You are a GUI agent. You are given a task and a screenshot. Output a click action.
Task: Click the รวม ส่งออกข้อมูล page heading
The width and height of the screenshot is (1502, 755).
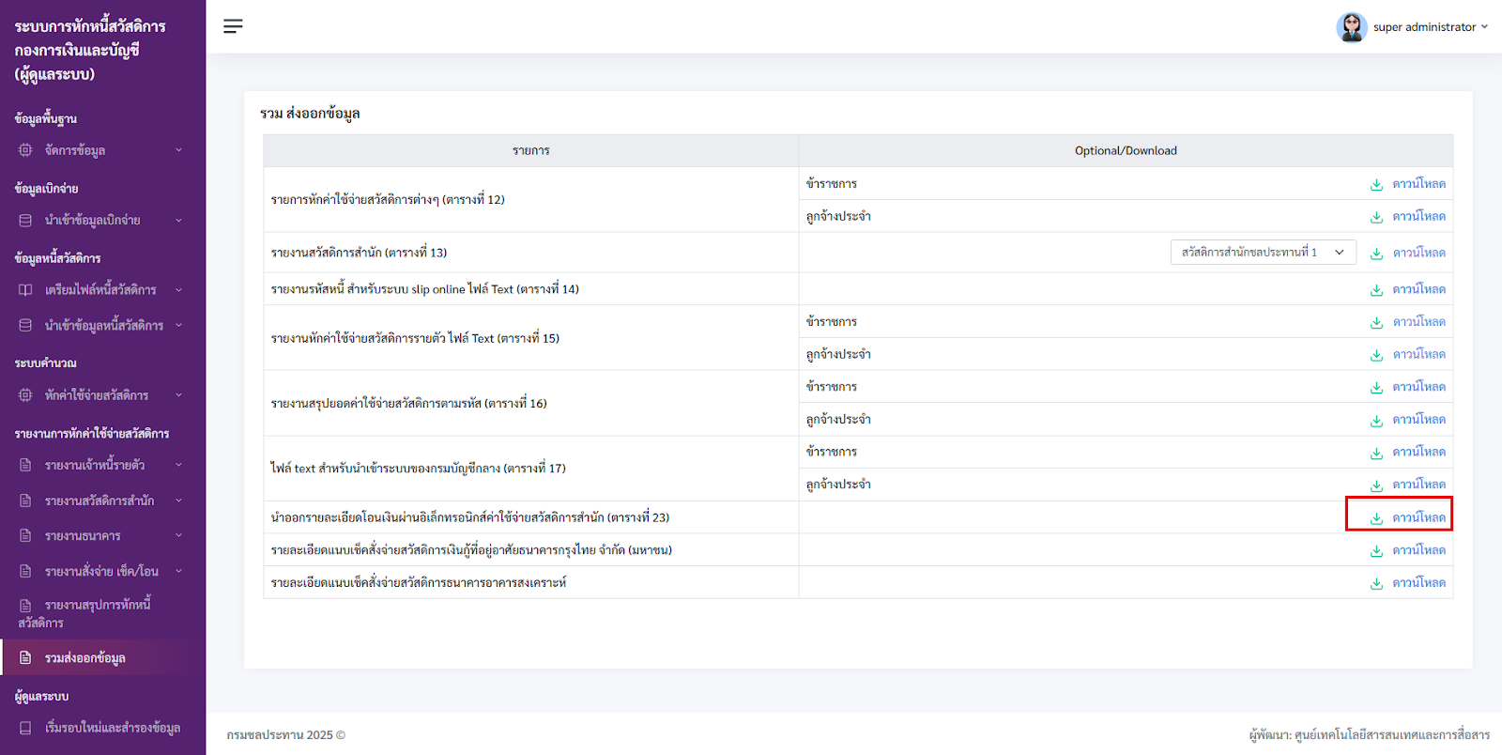point(310,114)
